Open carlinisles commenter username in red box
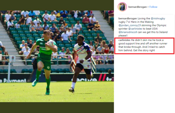 [124, 40]
